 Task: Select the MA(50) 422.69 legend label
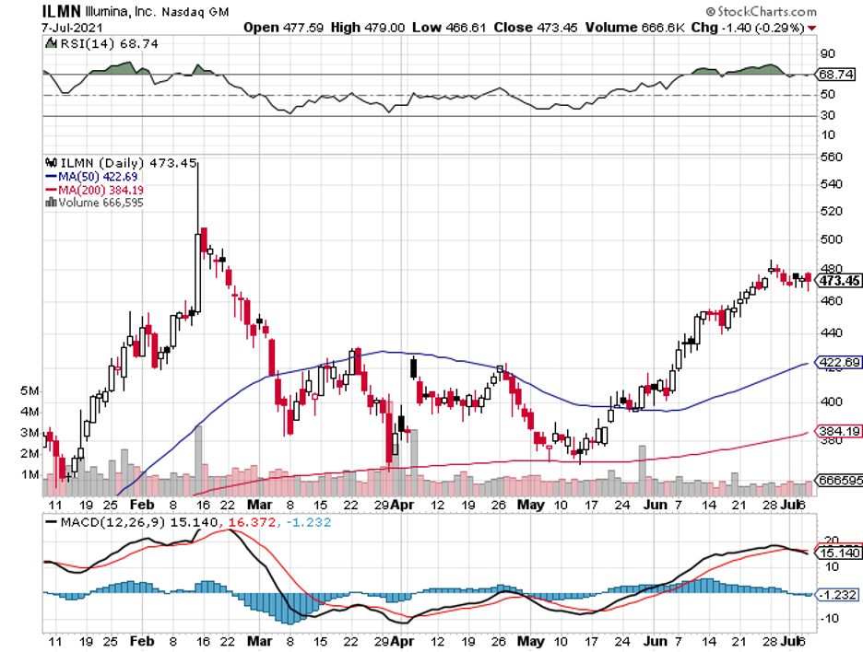(96, 177)
